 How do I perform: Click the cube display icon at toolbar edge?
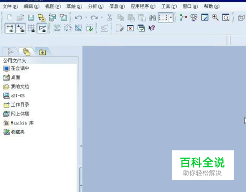tap(241, 18)
